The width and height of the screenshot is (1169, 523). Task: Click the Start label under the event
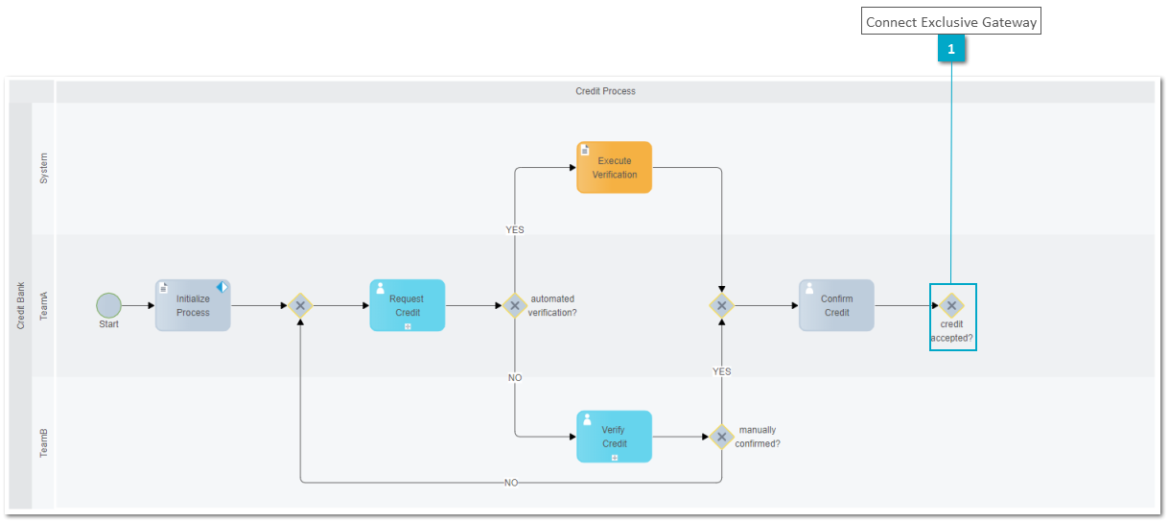(x=109, y=324)
